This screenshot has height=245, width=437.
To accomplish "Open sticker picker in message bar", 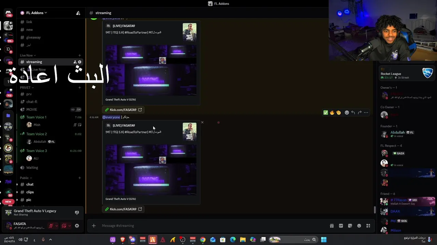I will pyautogui.click(x=350, y=226).
